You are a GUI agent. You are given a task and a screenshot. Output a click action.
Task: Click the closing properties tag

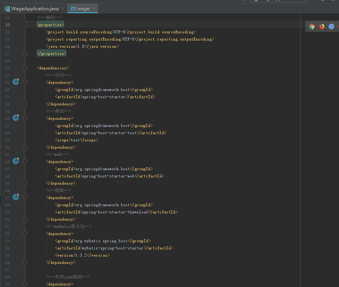[52, 53]
